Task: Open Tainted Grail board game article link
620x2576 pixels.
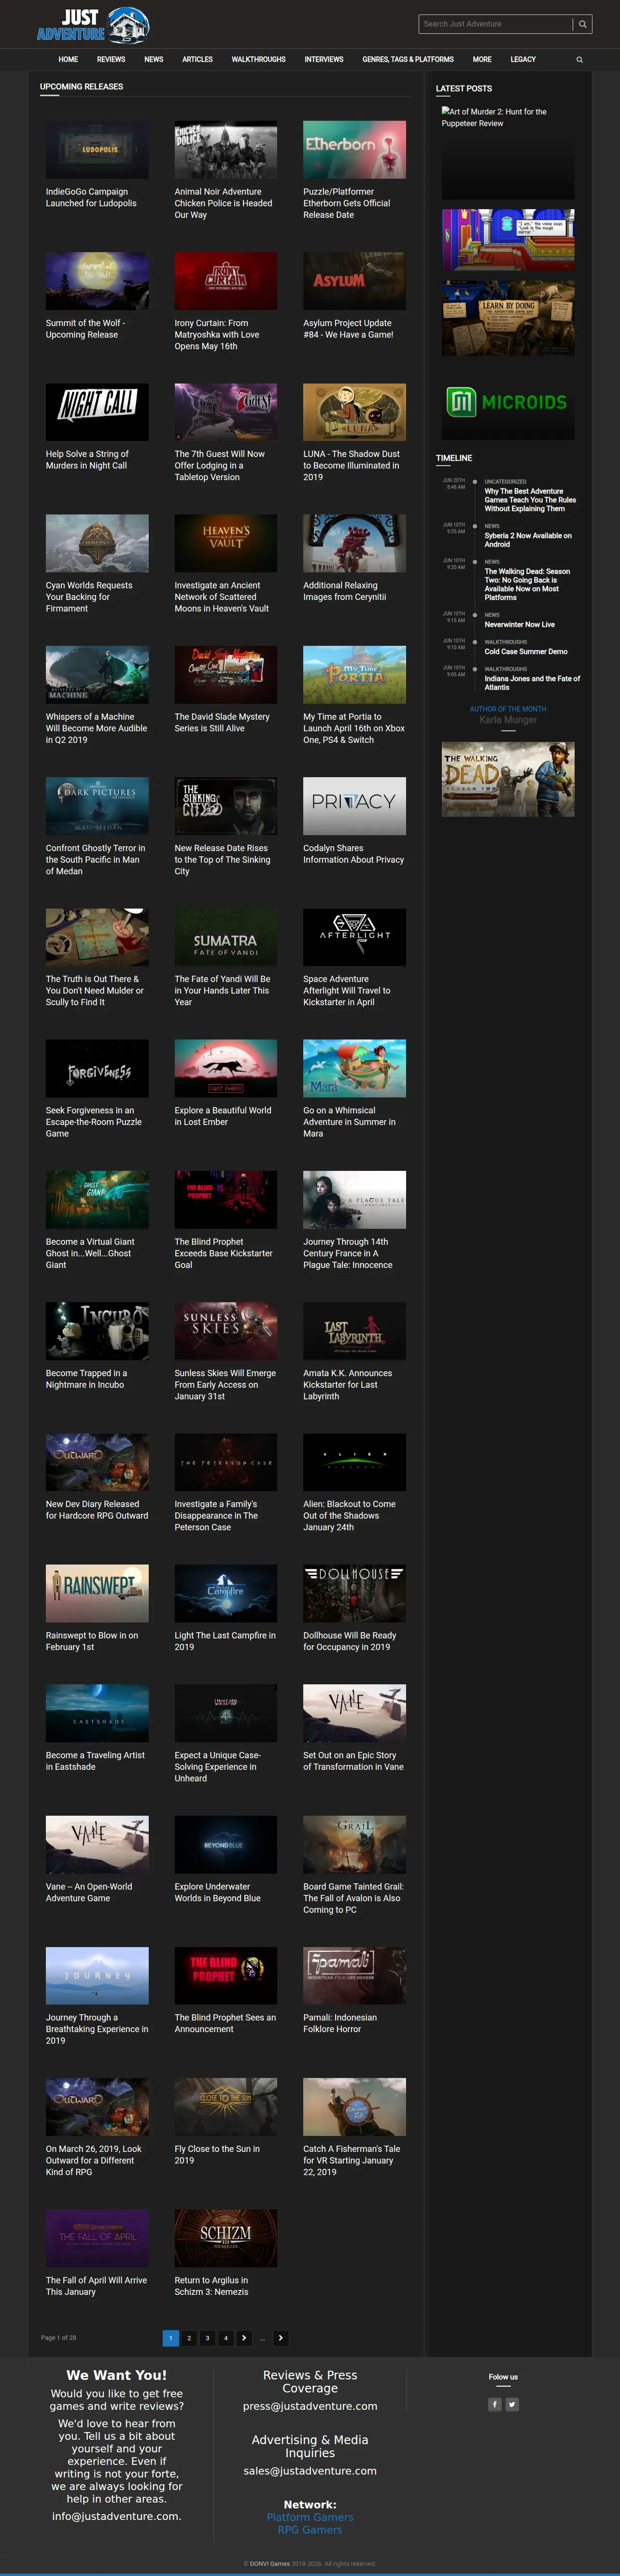Action: click(x=354, y=1898)
